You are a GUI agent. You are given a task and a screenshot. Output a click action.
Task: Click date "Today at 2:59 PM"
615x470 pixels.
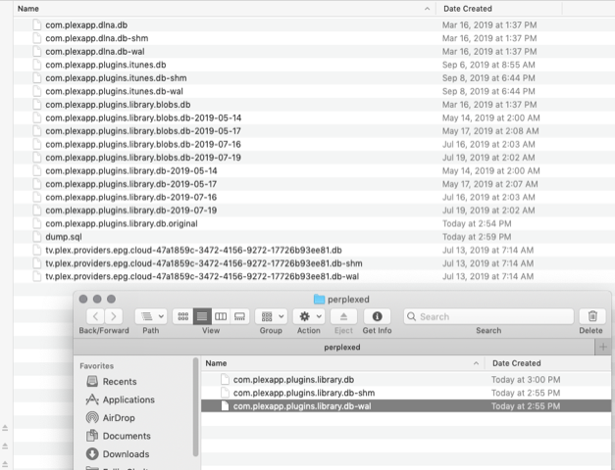tap(477, 237)
